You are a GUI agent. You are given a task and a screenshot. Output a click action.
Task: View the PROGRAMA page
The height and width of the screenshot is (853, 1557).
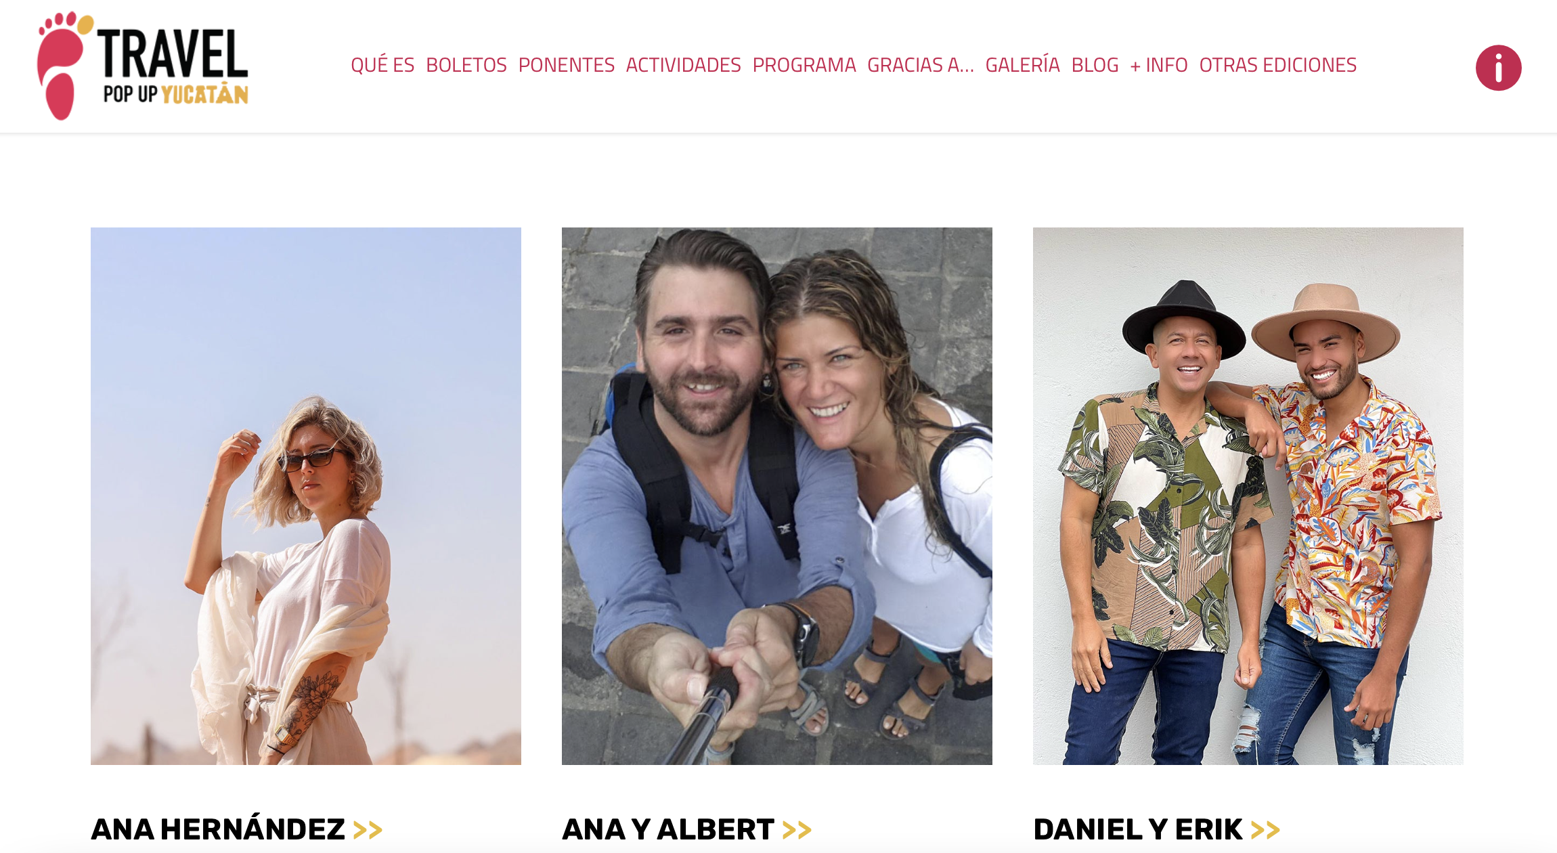[804, 65]
